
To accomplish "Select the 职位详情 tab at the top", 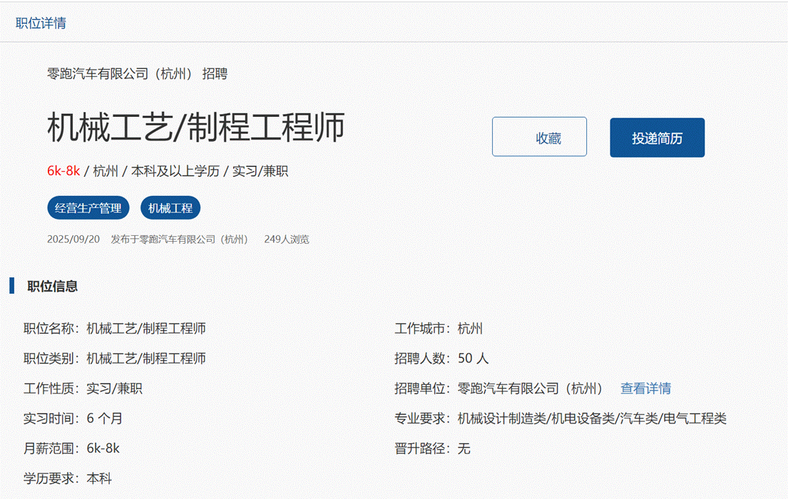I will 41,23.
